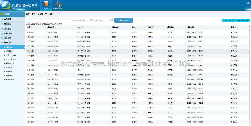Viewport: 251px width, 126px height.
Task: Click 手动匹配 in row 874
Action: click(234, 51)
